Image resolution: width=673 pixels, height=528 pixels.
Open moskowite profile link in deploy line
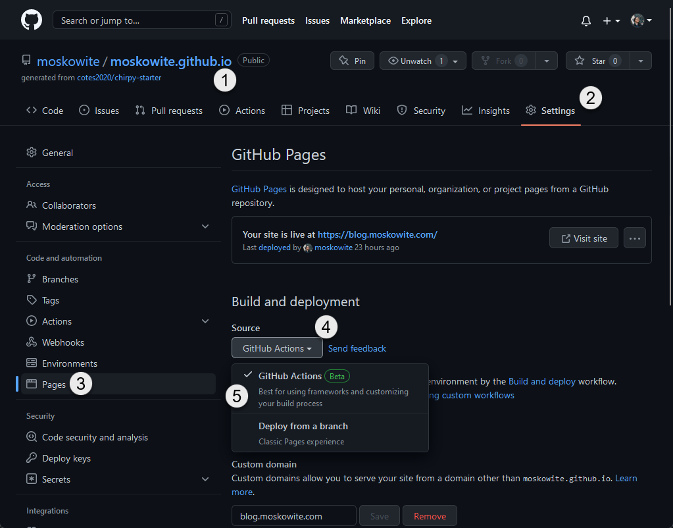[x=333, y=248]
